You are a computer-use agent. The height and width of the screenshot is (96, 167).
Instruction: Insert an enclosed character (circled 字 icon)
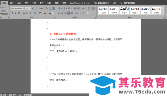pos(53,13)
